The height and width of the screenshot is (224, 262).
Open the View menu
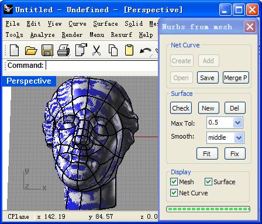[x=54, y=23]
